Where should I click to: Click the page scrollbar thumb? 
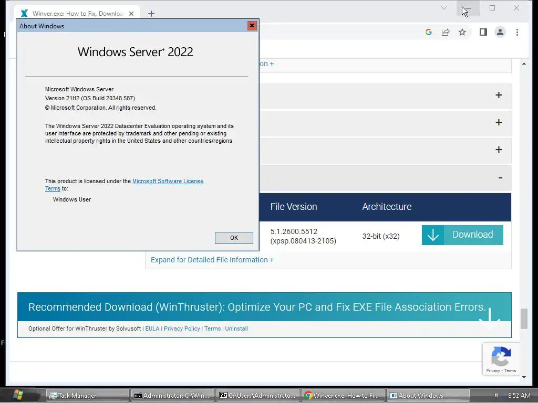524,319
